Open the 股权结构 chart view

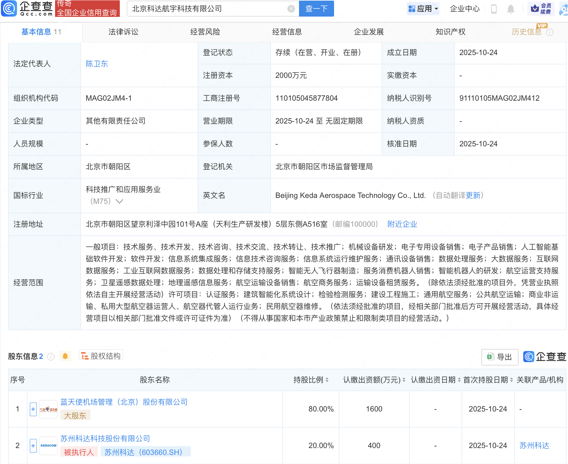pyautogui.click(x=101, y=356)
